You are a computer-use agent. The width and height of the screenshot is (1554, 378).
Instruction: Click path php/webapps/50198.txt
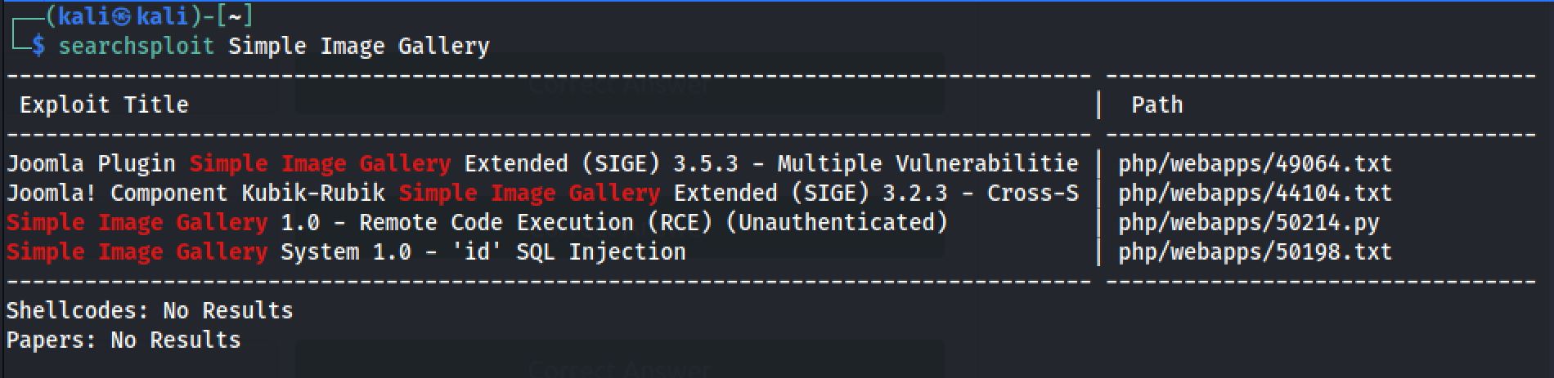point(1255,251)
